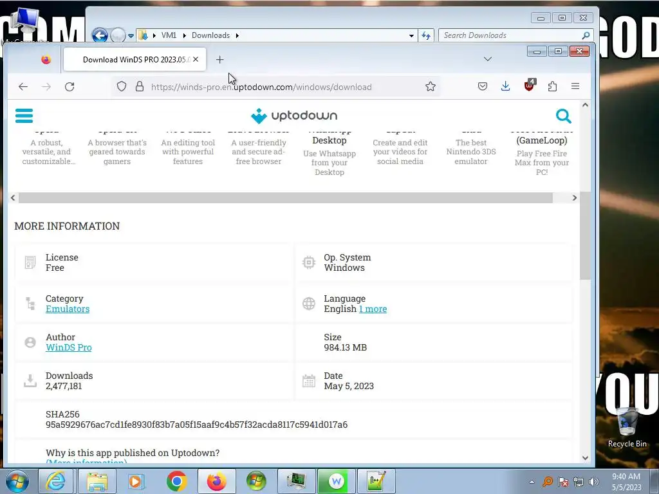The width and height of the screenshot is (659, 494).
Task: Go to Uptodown home via logo
Action: [294, 116]
